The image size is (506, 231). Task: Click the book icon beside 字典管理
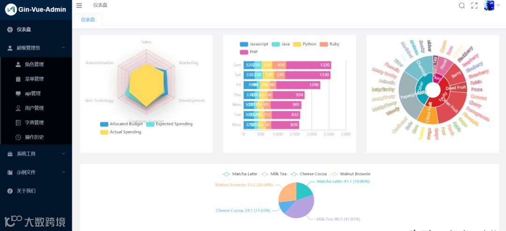click(18, 122)
